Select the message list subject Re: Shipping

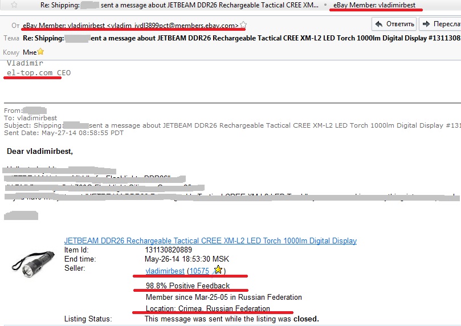point(179,5)
